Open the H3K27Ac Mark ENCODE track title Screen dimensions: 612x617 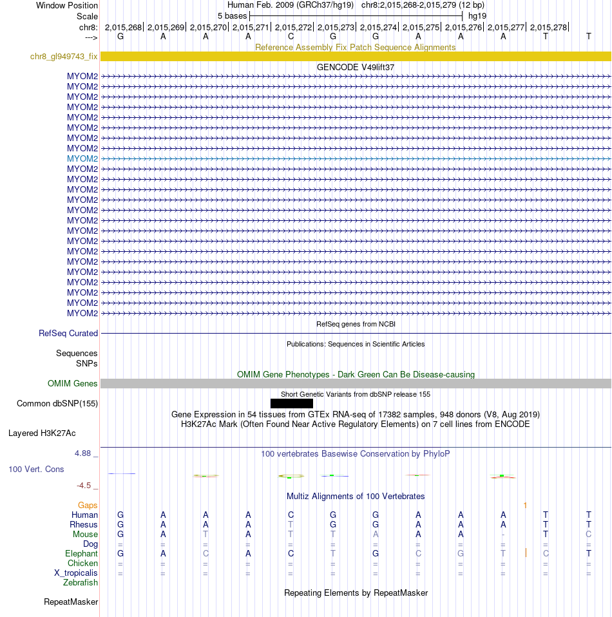click(356, 424)
